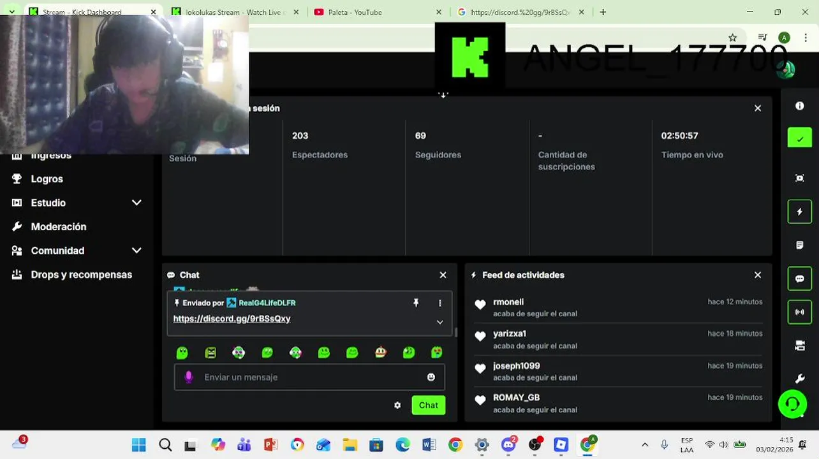Pick the last emote in the emote row

tap(437, 353)
